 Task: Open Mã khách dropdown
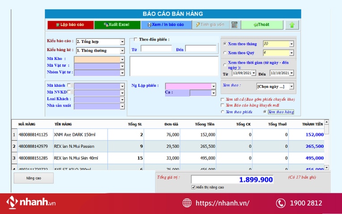(x=122, y=86)
